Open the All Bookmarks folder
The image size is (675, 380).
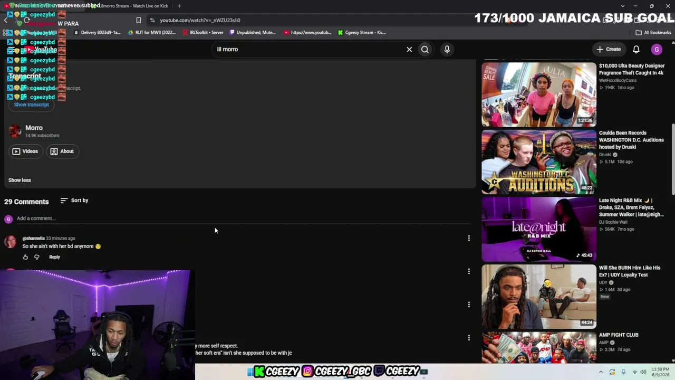[653, 32]
